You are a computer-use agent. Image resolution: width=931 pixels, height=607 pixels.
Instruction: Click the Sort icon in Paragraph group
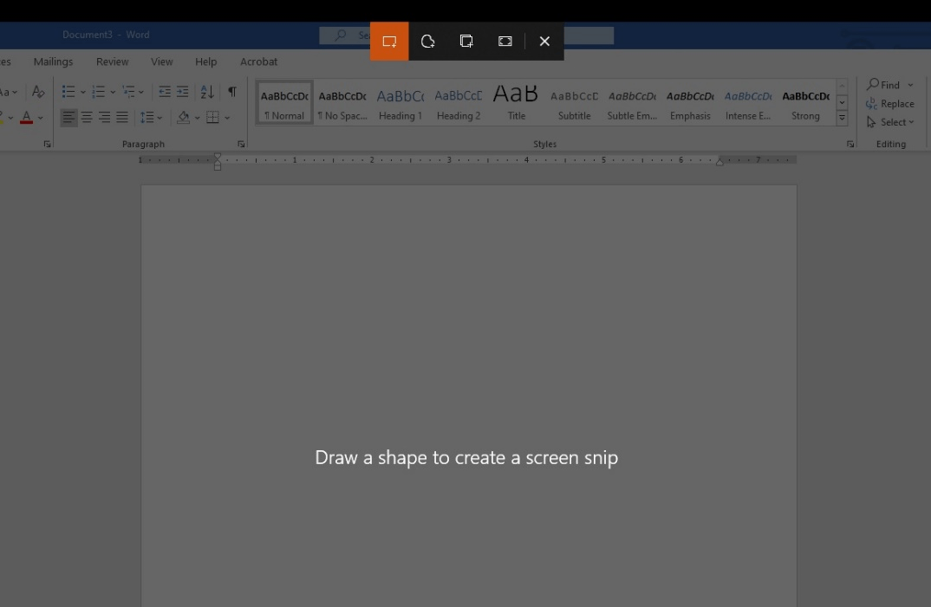[206, 90]
